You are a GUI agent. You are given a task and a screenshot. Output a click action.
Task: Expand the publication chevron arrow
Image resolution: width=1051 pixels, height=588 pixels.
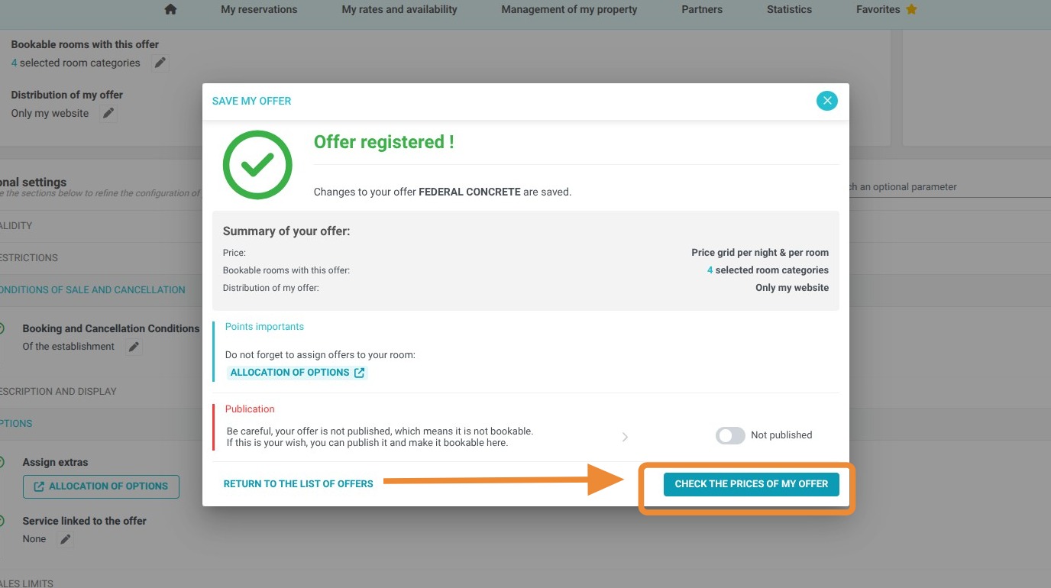tap(625, 437)
